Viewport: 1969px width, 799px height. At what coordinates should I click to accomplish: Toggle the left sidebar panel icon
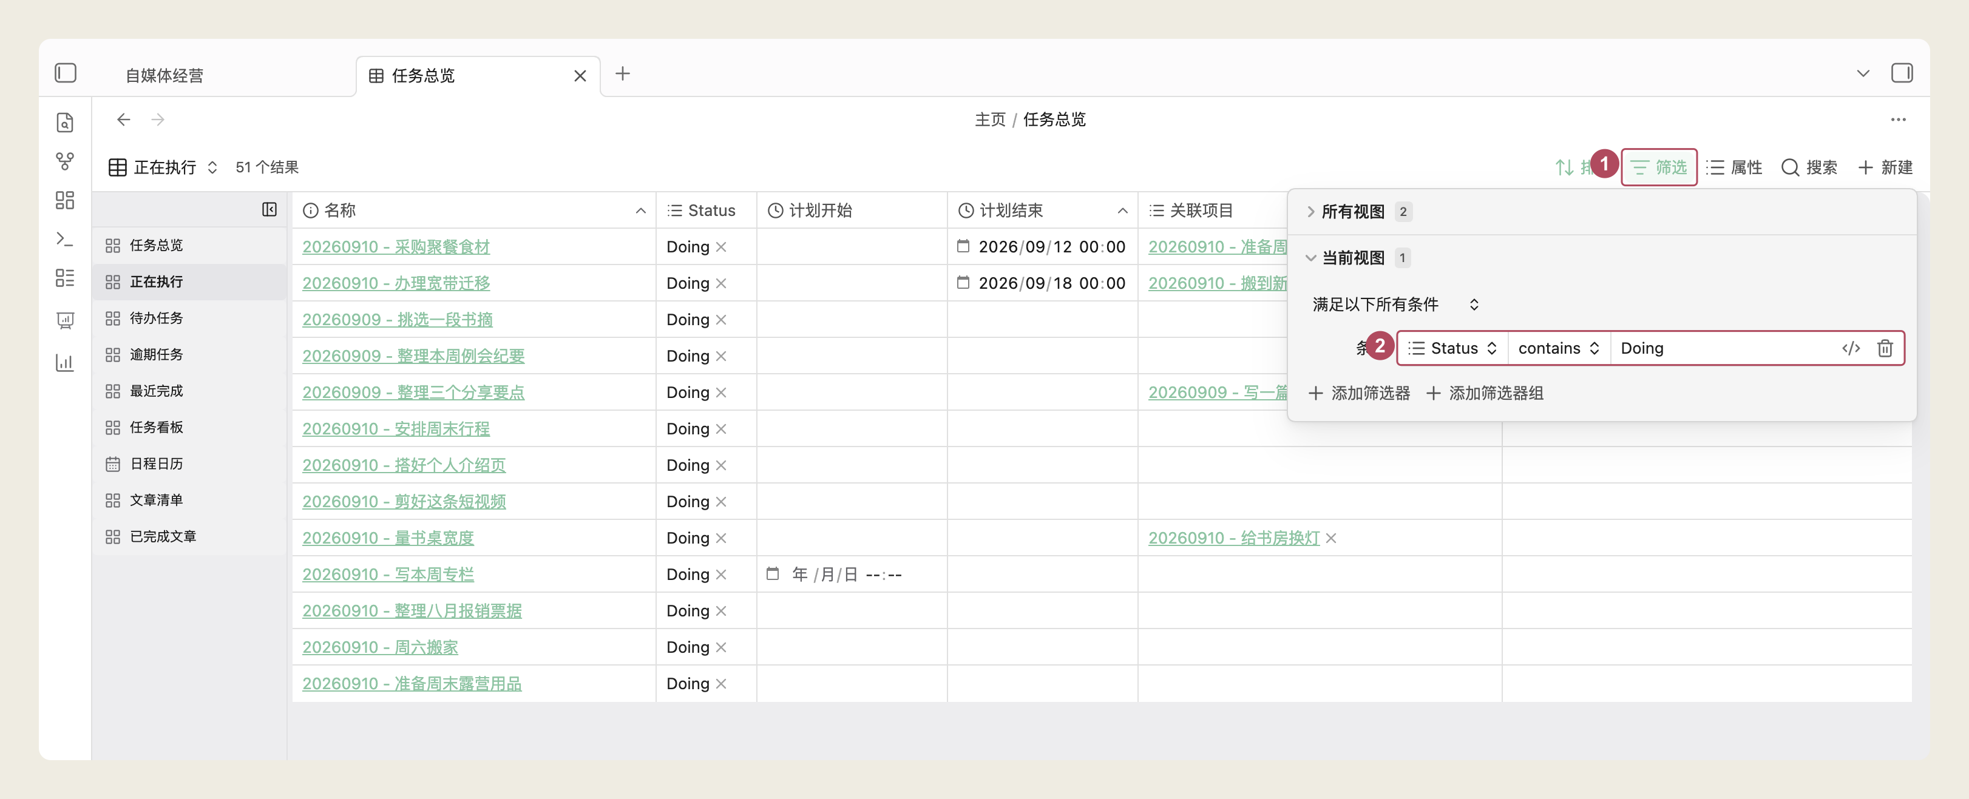[x=66, y=73]
